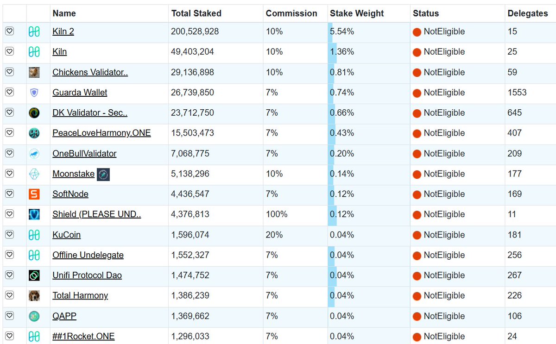Favorite the Kiln 2 validator heart toggle
The width and height of the screenshot is (556, 344).
click(x=10, y=31)
